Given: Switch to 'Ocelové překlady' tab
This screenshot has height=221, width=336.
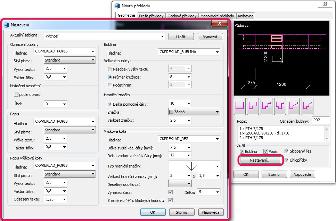Looking at the screenshot, I should click(x=182, y=16).
